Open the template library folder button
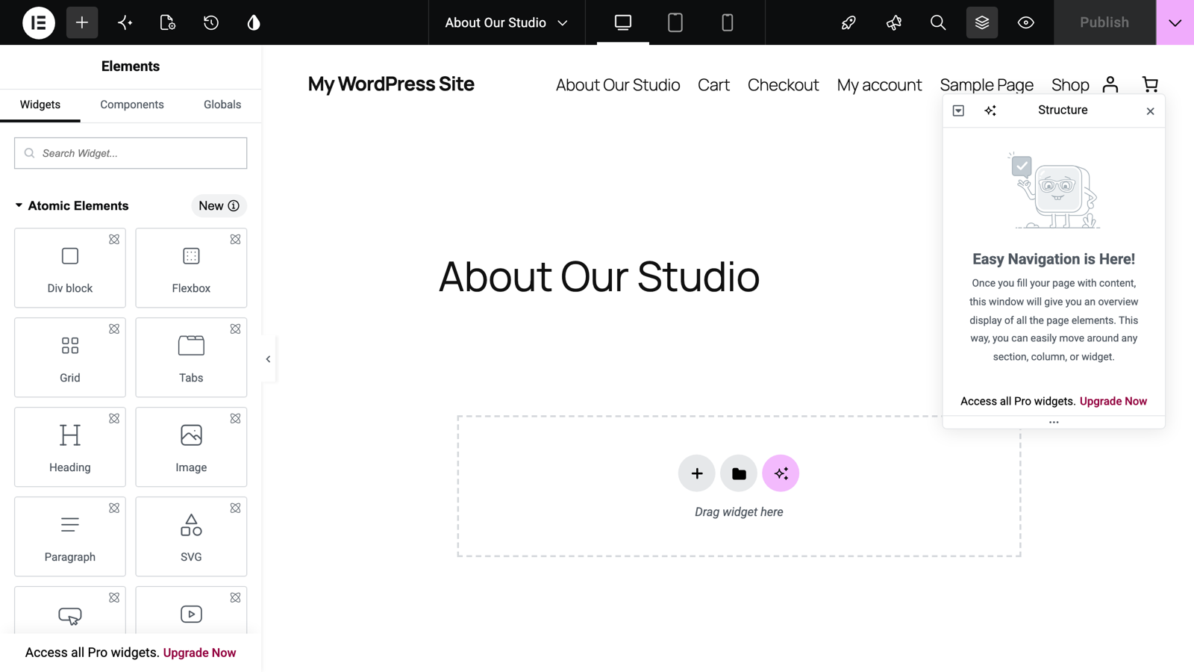This screenshot has height=672, width=1194. coord(739,473)
